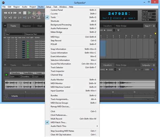The width and height of the screenshot is (160, 137).
Task: Choose Meter Bridge in Studio menu
Action: [x=72, y=32]
